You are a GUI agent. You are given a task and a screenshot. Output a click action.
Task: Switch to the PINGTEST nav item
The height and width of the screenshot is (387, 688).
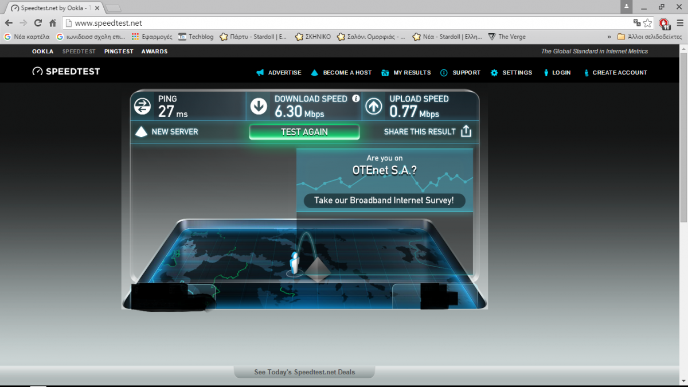click(x=119, y=52)
